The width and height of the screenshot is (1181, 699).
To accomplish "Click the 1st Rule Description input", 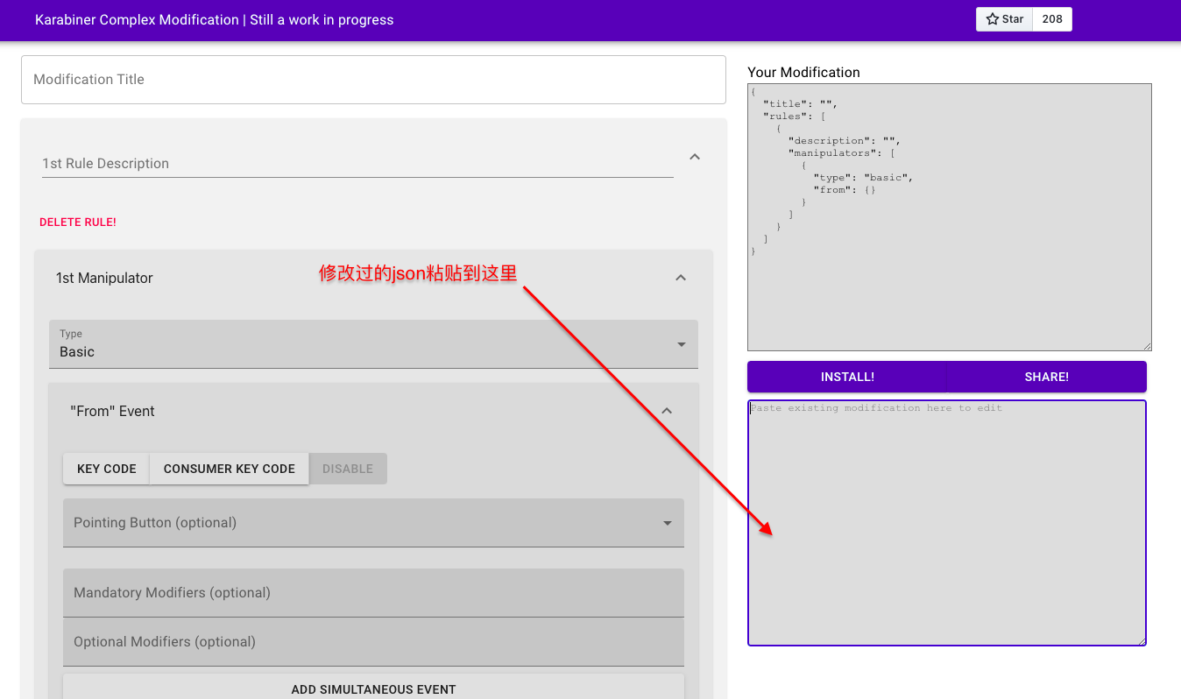I will coord(357,164).
